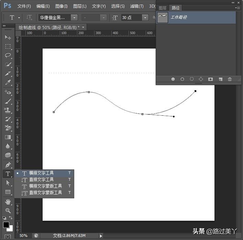
Task: Open the 图层(L) menu
Action: click(x=80, y=6)
